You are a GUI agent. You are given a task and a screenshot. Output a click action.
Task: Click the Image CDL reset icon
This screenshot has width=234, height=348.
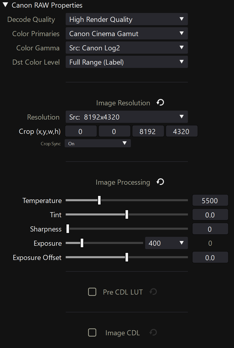pyautogui.click(x=153, y=332)
